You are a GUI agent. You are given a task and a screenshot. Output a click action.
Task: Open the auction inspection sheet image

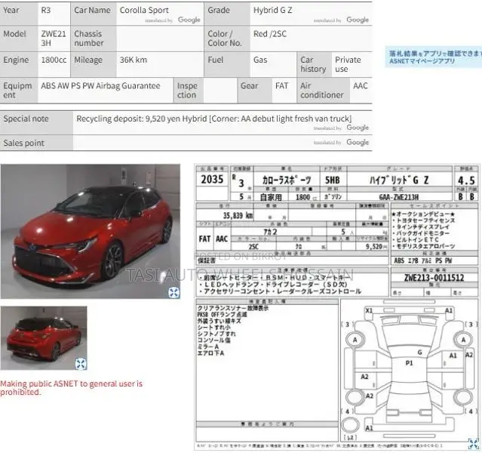[x=336, y=307]
